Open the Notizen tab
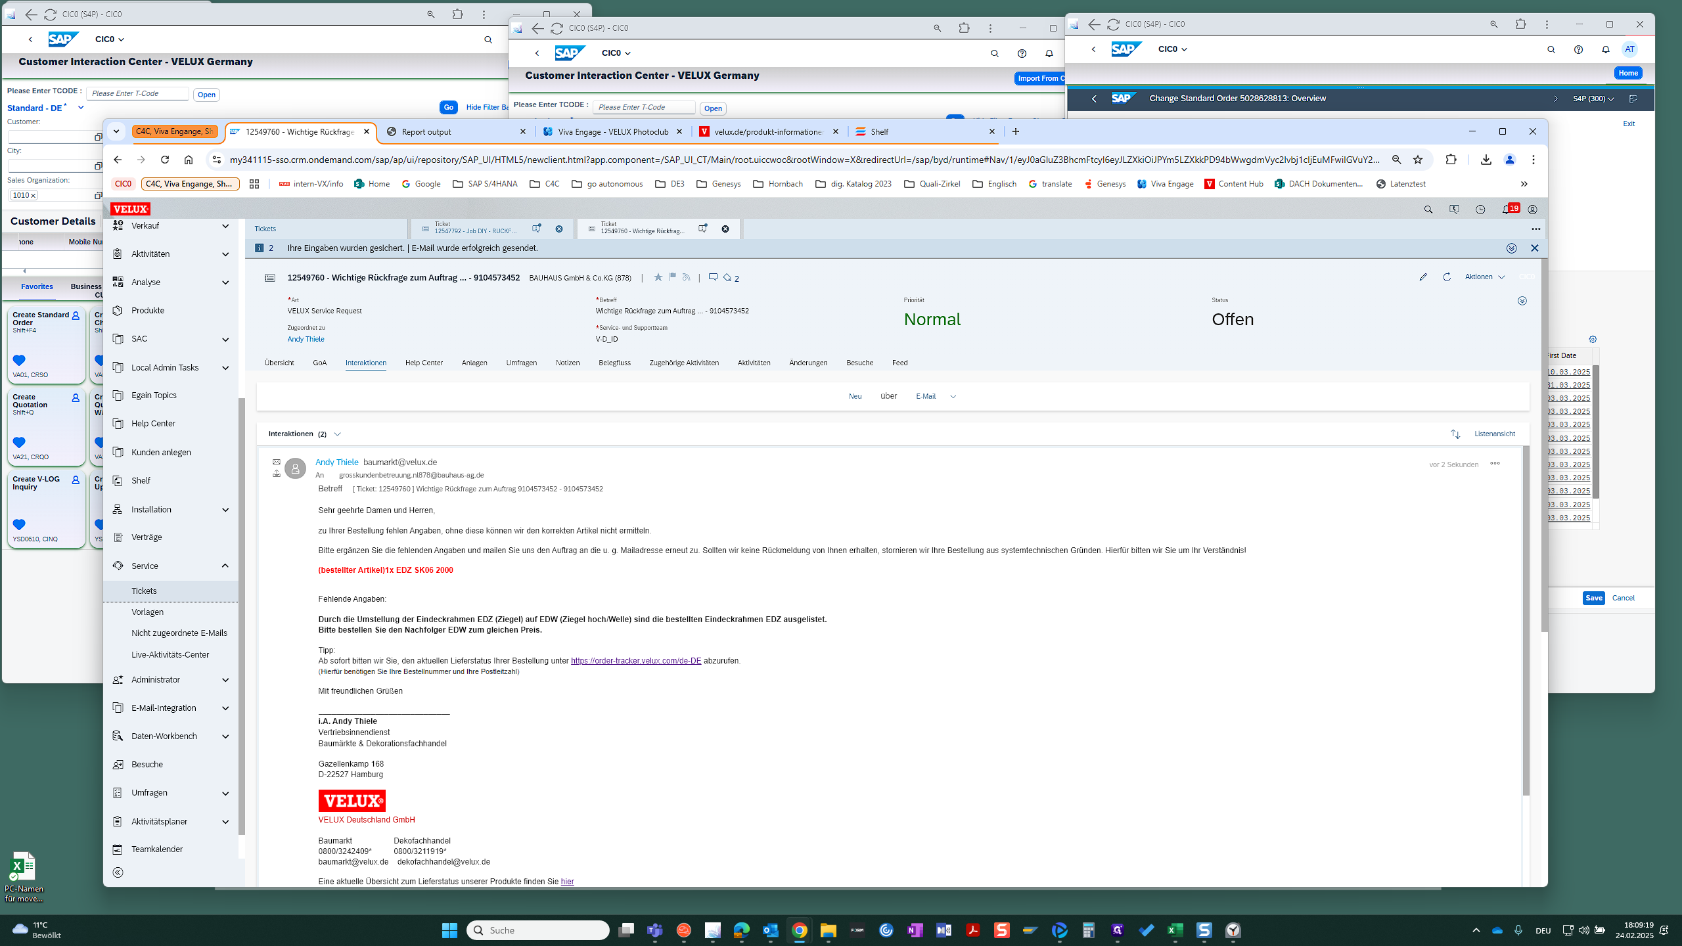This screenshot has height=946, width=1682. click(568, 363)
